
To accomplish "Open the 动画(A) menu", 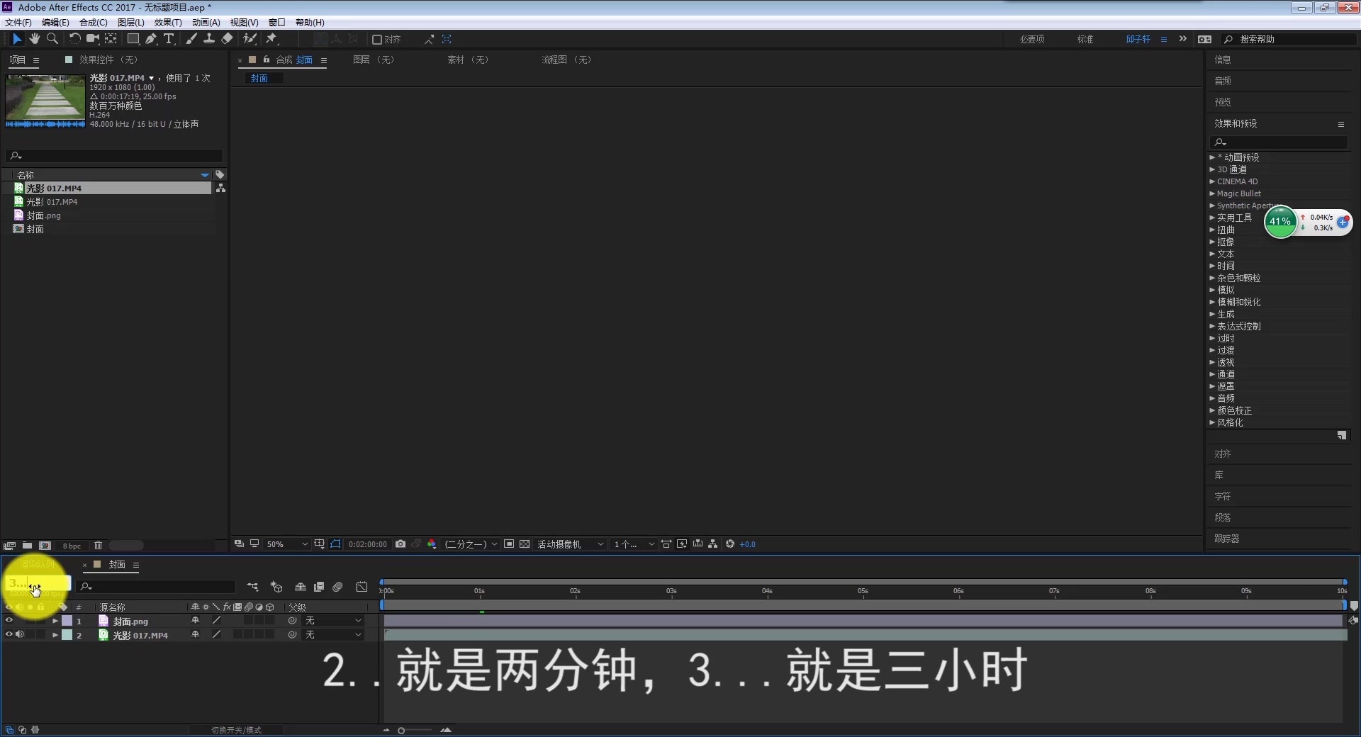I will (x=206, y=23).
